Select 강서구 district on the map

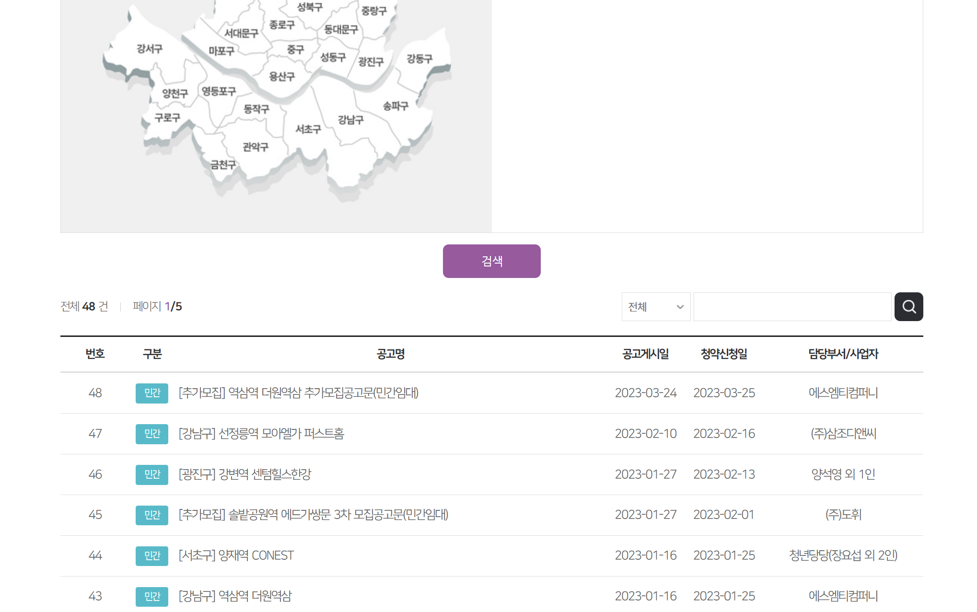point(149,49)
